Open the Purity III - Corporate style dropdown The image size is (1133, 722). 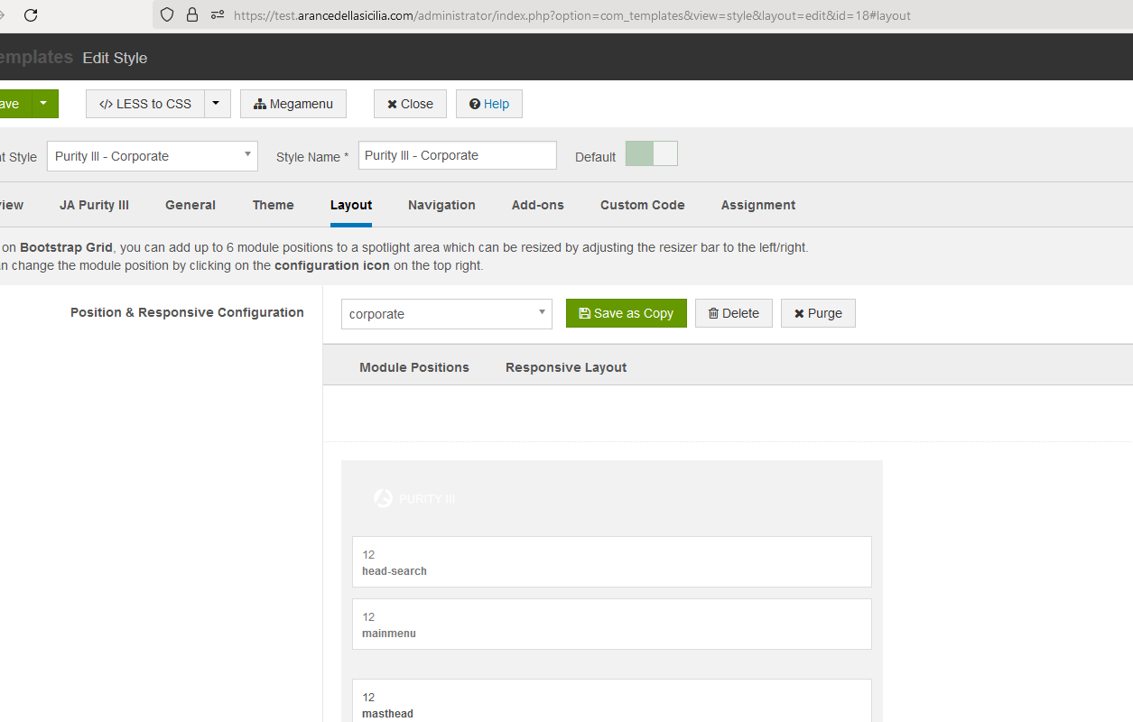tap(152, 156)
